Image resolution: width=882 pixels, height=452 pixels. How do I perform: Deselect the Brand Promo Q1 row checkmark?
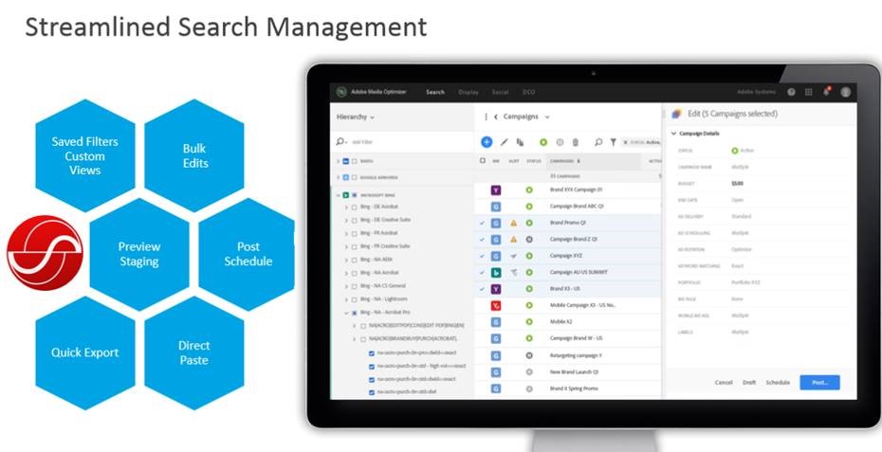point(482,223)
